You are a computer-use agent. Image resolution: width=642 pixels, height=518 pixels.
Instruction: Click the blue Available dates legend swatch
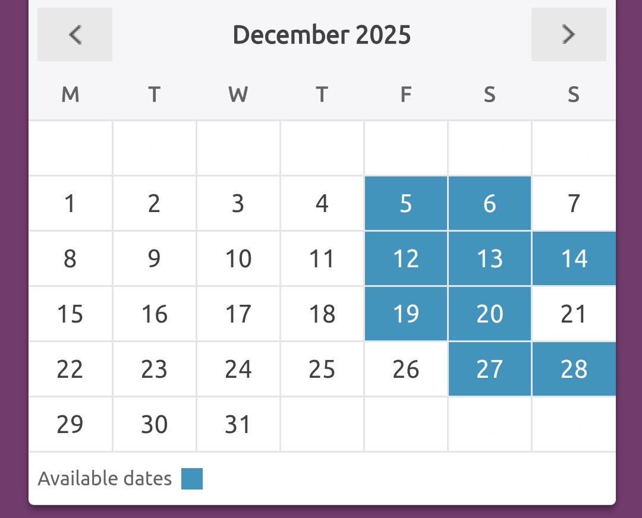pos(192,479)
